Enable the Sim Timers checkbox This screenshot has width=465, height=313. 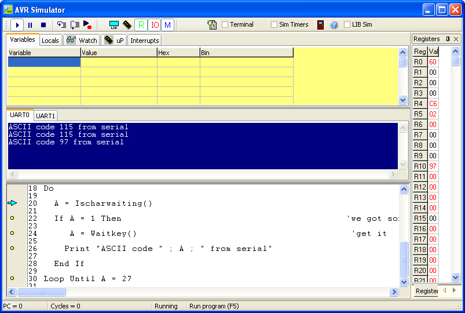click(274, 25)
